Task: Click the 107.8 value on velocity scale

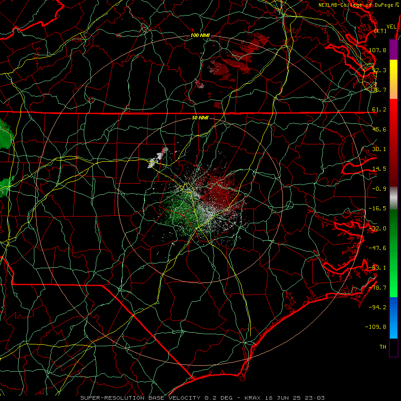Action: click(377, 50)
